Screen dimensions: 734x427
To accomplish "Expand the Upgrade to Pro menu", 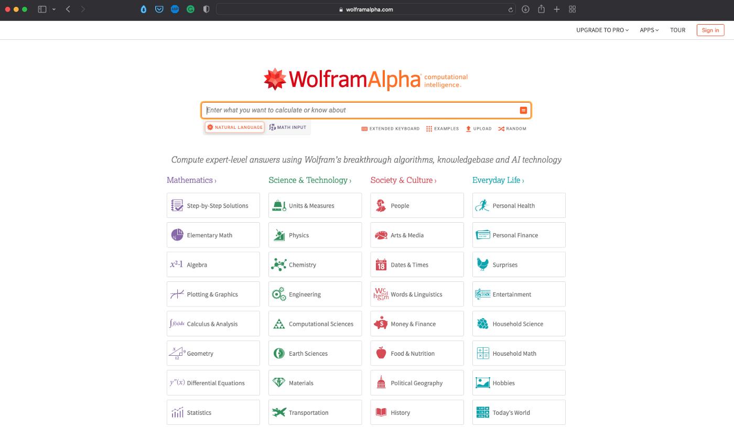I will [602, 30].
